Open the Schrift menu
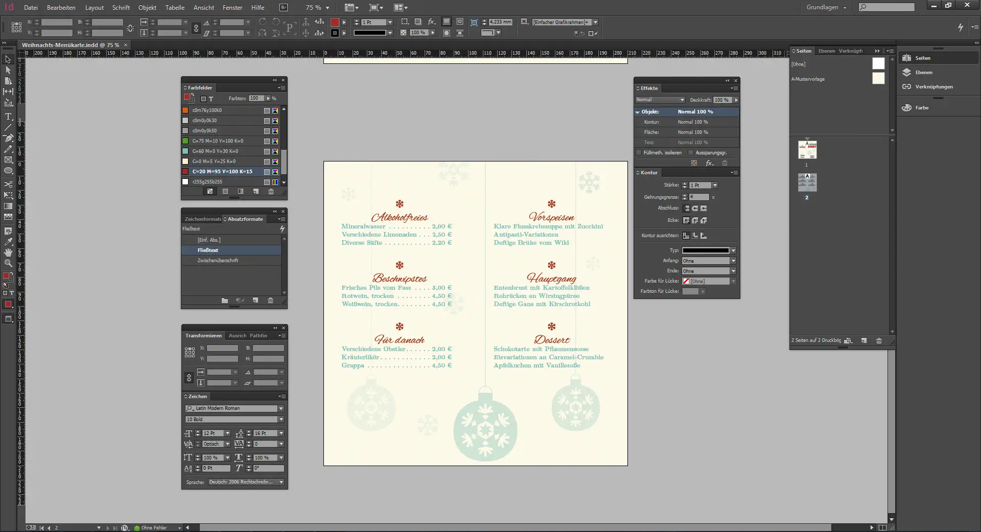 point(121,8)
